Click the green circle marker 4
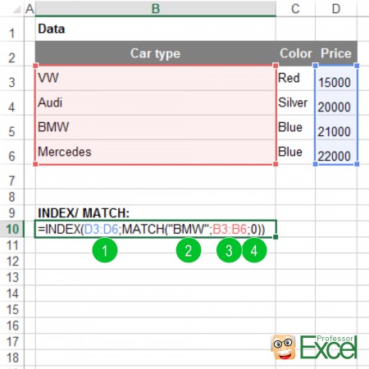369x369 pixels. point(254,250)
